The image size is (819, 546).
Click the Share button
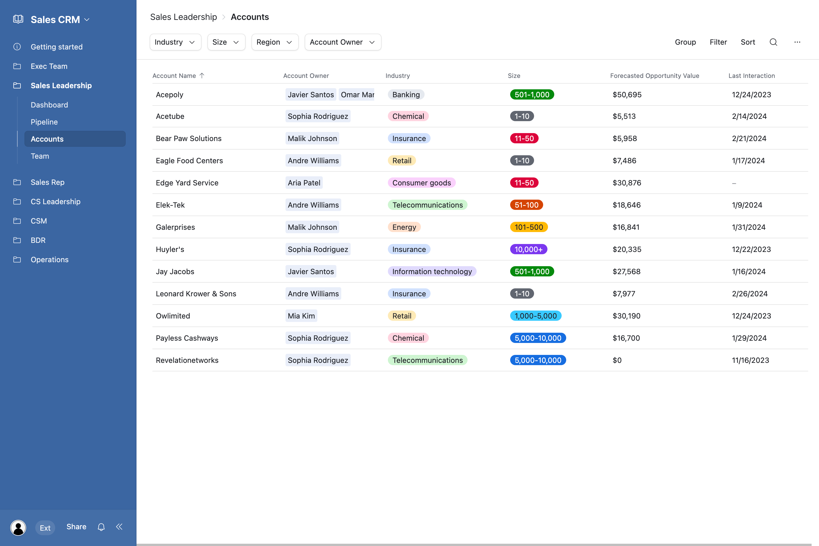tap(76, 526)
